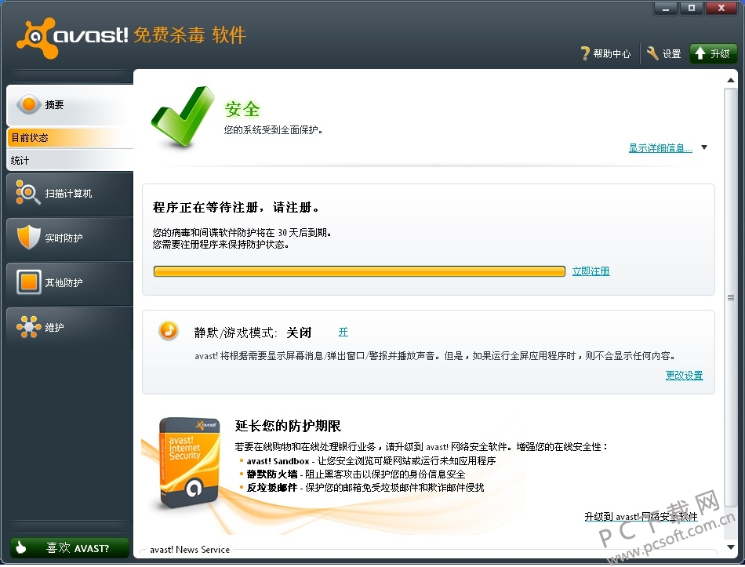The height and width of the screenshot is (567, 745).
Task: Open the 其他防护 section
Action: point(70,283)
